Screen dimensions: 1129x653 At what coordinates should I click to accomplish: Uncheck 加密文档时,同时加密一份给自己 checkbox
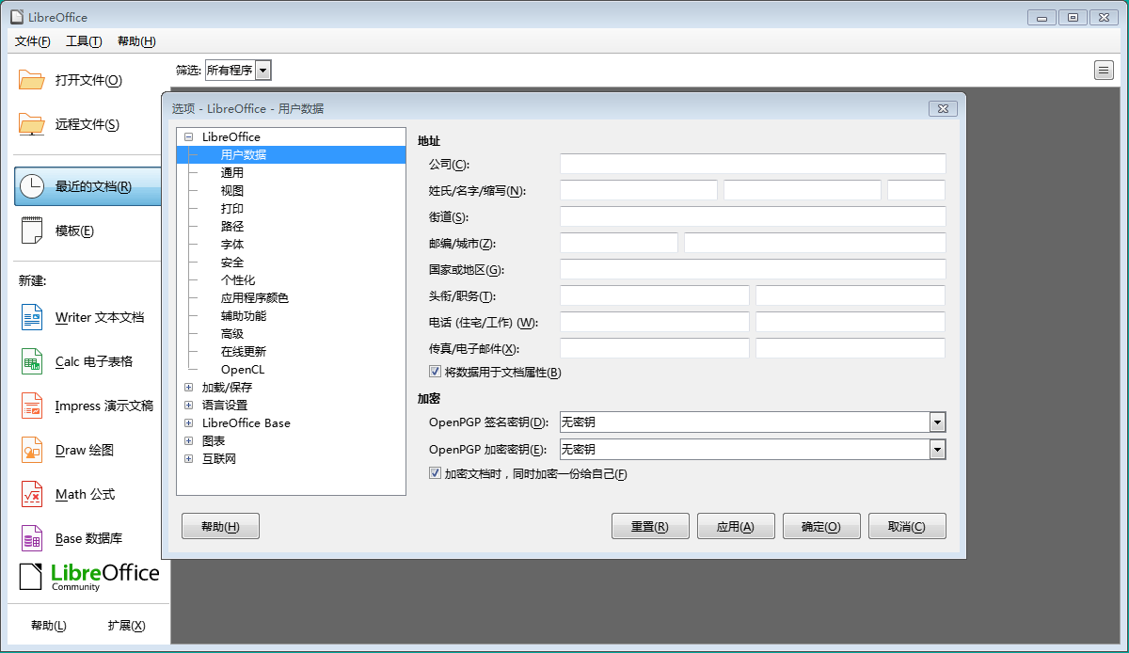[x=435, y=473]
